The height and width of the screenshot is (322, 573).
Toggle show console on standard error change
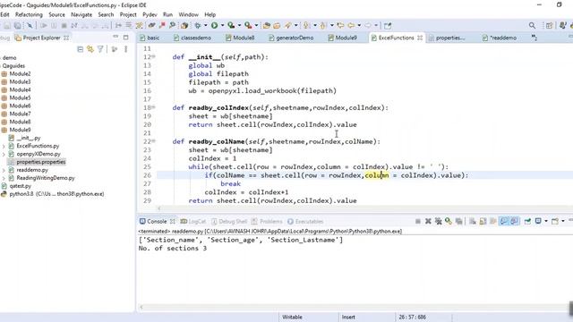tap(514, 221)
